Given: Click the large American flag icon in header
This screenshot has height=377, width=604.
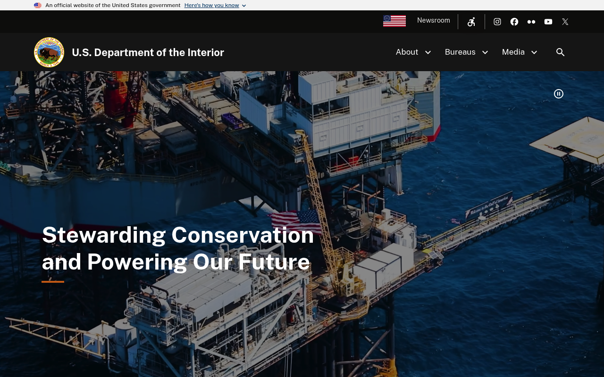Looking at the screenshot, I should [394, 21].
